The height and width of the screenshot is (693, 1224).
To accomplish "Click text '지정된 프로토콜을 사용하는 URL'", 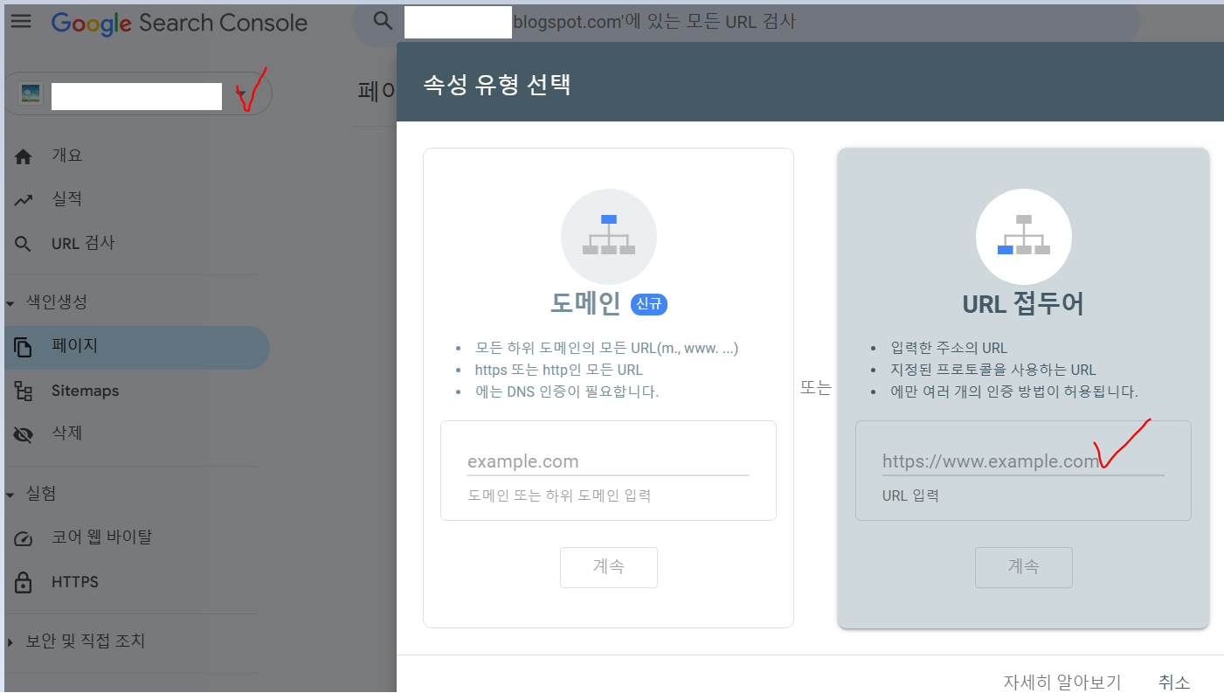I will (993, 370).
